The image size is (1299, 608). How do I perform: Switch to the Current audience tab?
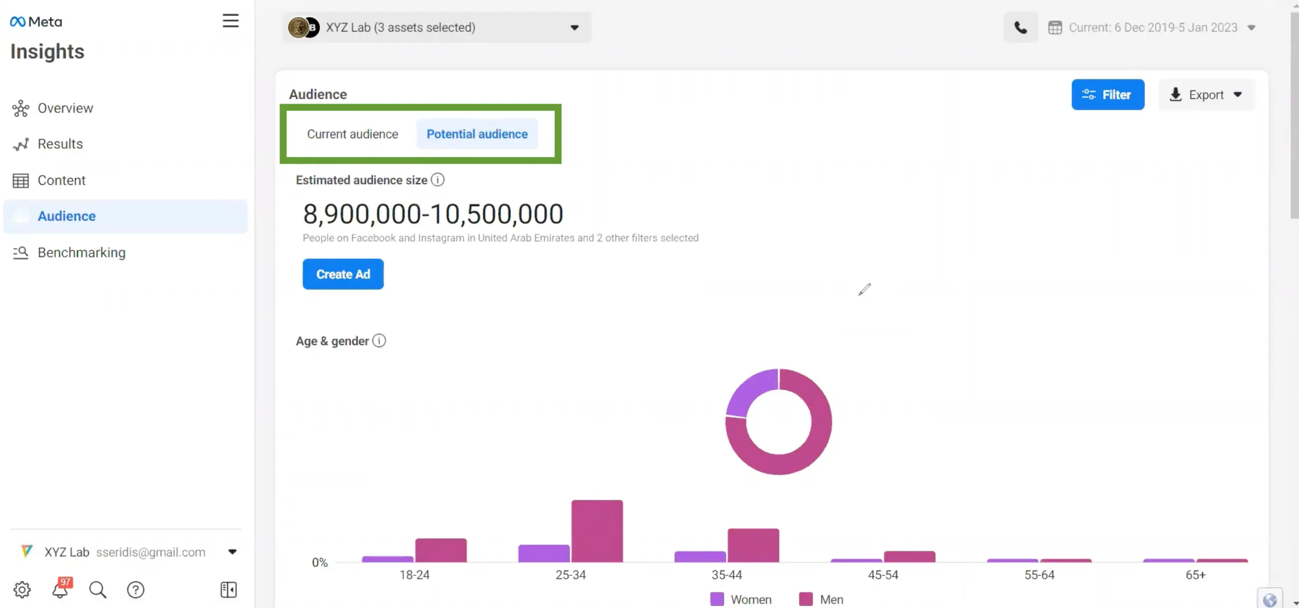[353, 134]
